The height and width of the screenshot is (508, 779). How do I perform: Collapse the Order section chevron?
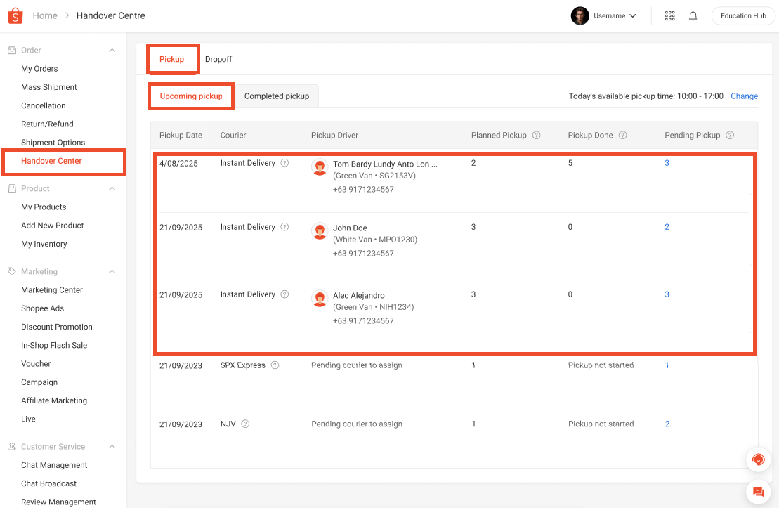click(x=112, y=50)
